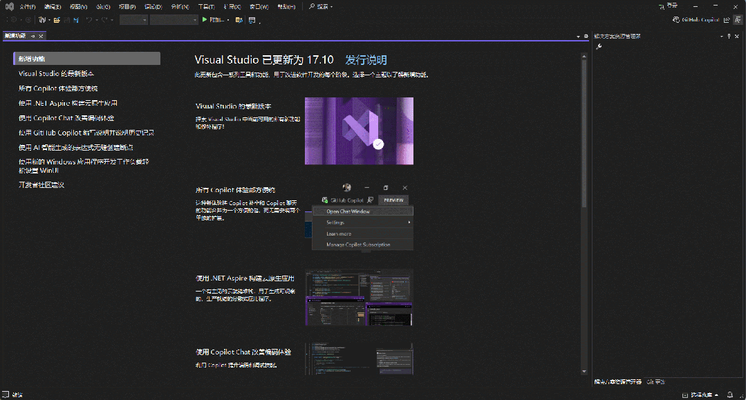The width and height of the screenshot is (746, 400).
Task: Open the Tools (T) menu
Action: tap(207, 7)
